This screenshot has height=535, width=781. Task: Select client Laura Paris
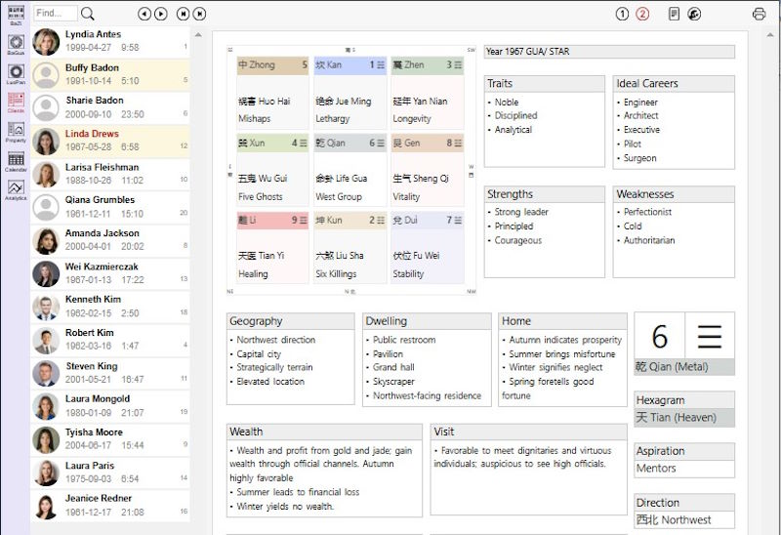(110, 473)
